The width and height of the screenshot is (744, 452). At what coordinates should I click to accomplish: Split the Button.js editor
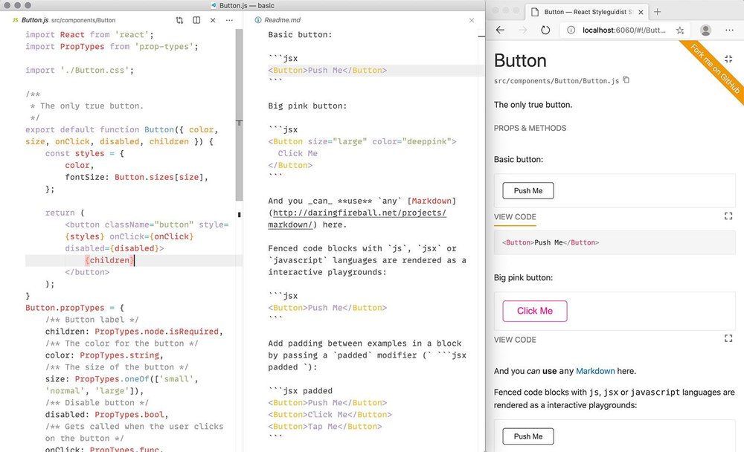(x=196, y=20)
